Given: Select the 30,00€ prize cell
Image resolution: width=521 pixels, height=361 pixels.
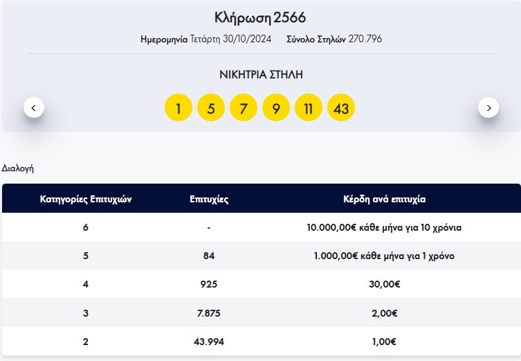Looking at the screenshot, I should pyautogui.click(x=384, y=284).
